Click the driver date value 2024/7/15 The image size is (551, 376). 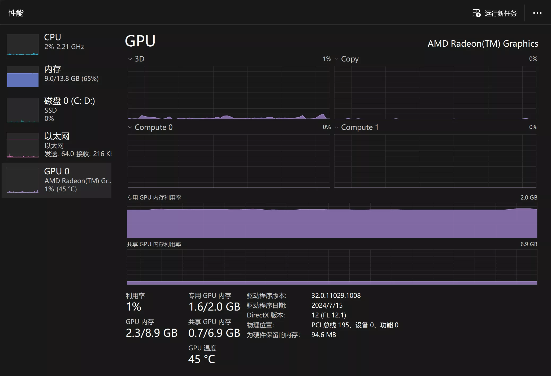327,305
